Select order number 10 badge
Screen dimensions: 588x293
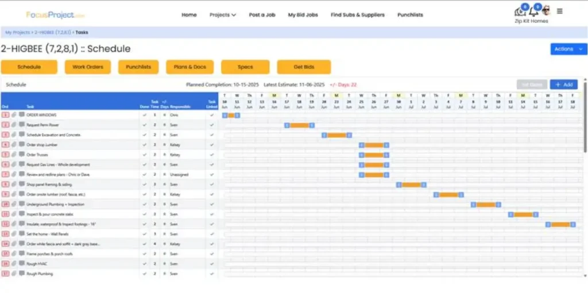5,204
